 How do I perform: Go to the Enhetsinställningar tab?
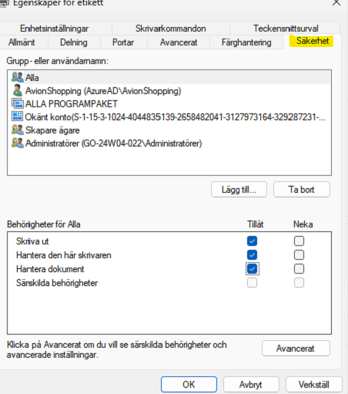coord(54,29)
